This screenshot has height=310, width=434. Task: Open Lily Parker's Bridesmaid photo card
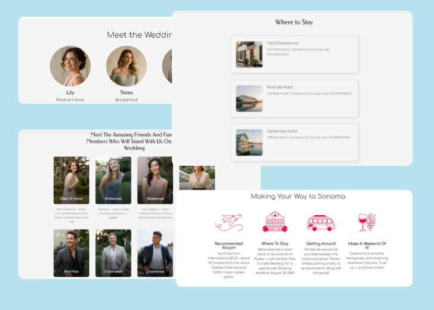click(113, 180)
